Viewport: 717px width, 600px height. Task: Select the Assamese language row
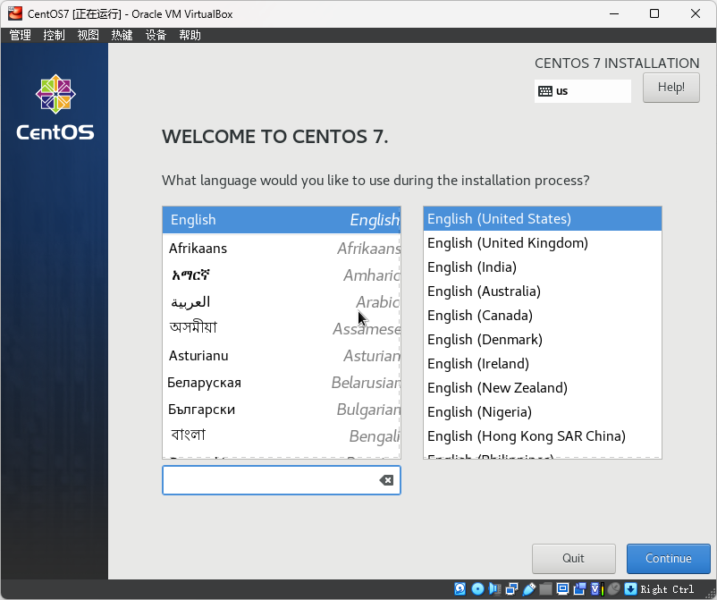point(282,329)
